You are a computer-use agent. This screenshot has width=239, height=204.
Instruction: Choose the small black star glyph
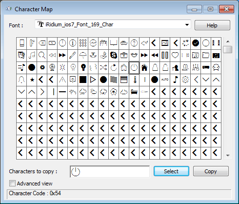coord(32,80)
